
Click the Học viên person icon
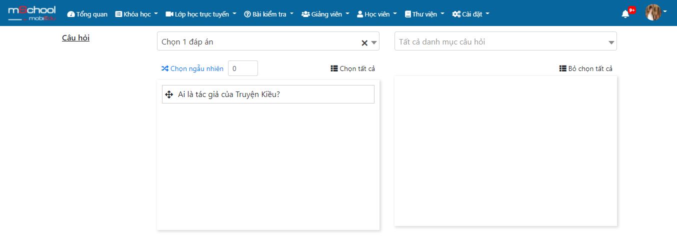[360, 14]
